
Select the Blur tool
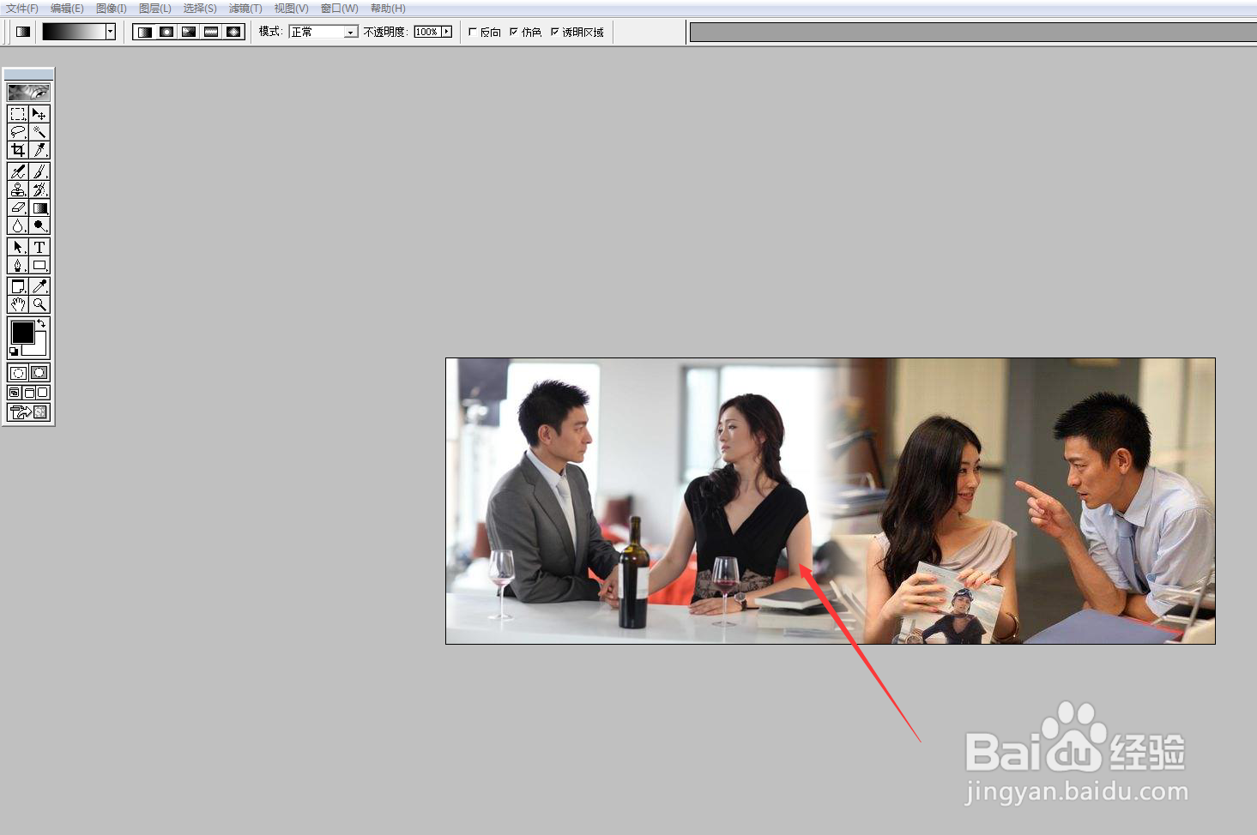coord(17,225)
